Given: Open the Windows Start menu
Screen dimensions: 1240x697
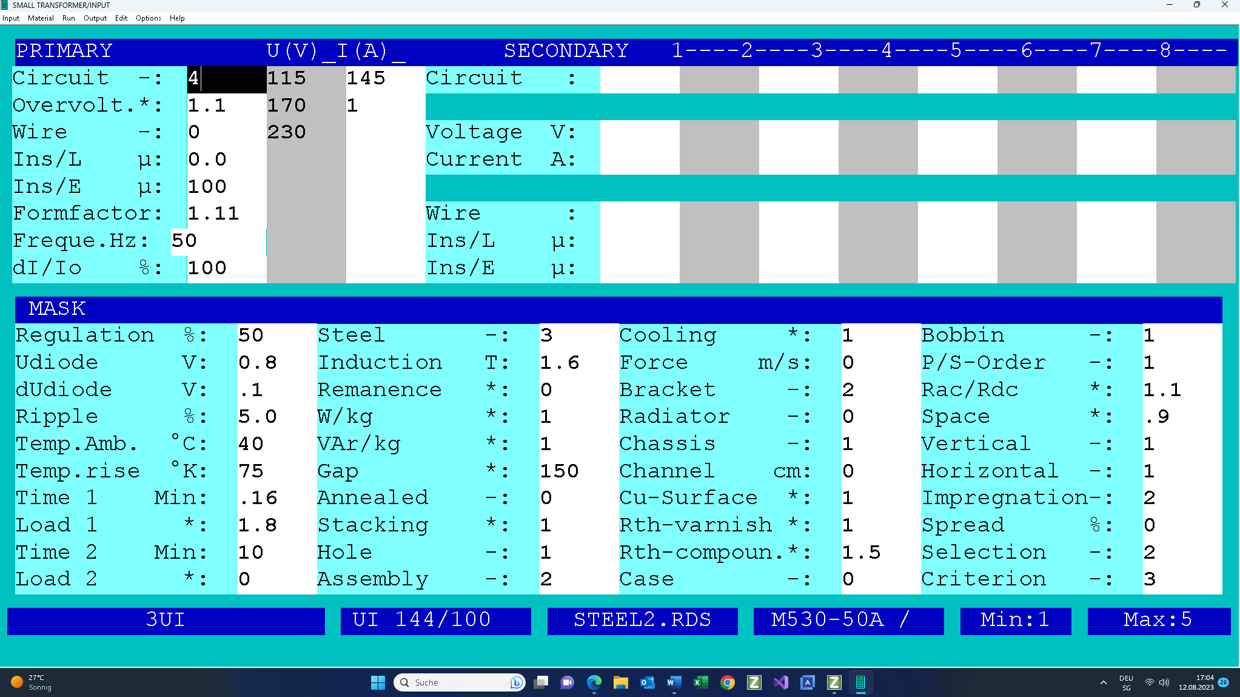Looking at the screenshot, I should 378,682.
